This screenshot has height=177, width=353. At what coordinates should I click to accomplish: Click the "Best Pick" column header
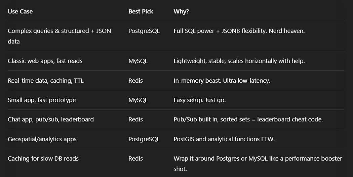(141, 11)
